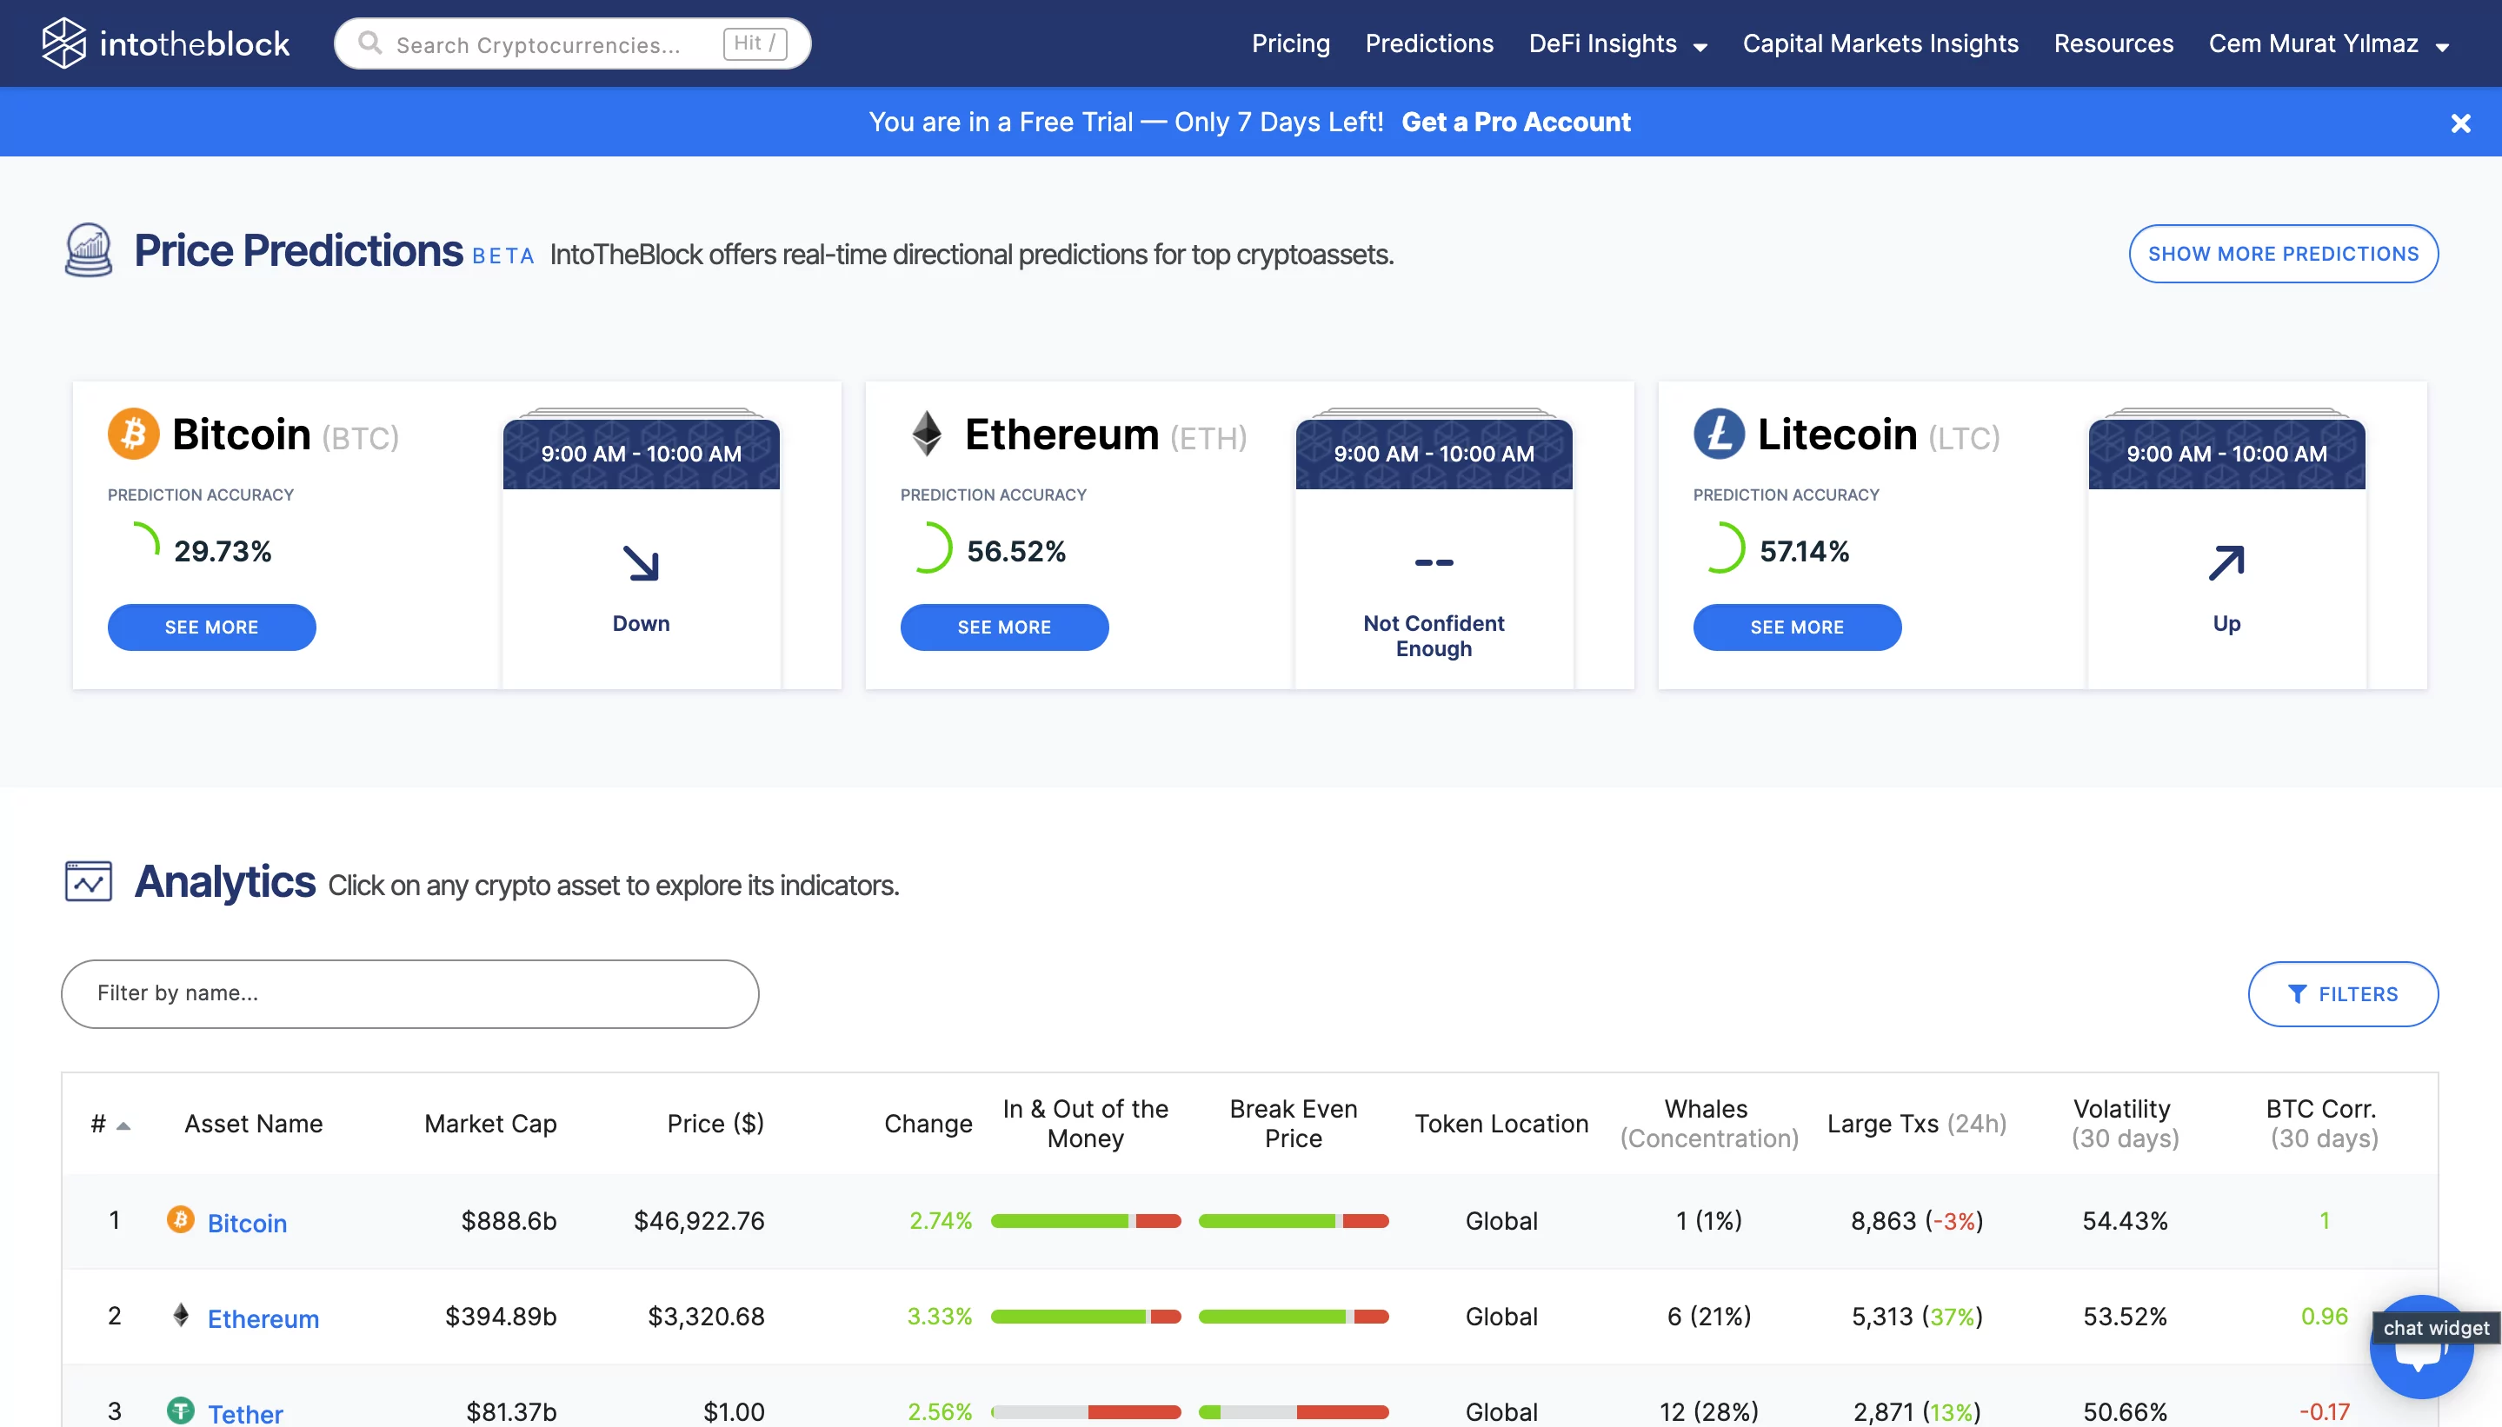Open the Tether link in table
Screen dimensions: 2502x1427
pyautogui.click(x=245, y=1412)
